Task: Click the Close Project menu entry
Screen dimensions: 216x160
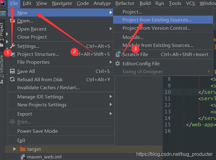Action: pos(32,37)
